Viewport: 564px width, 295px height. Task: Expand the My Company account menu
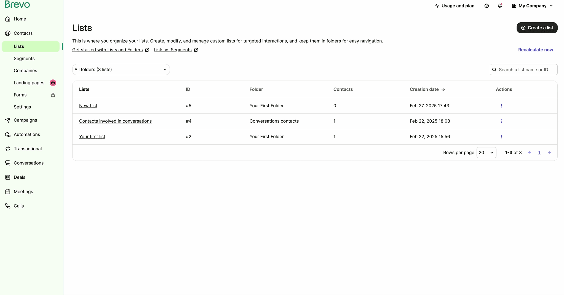point(532,6)
